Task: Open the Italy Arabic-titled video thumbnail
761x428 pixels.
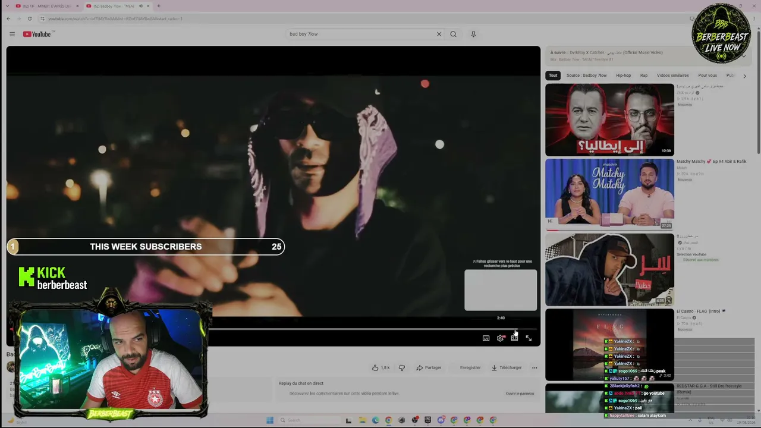Action: (x=609, y=119)
